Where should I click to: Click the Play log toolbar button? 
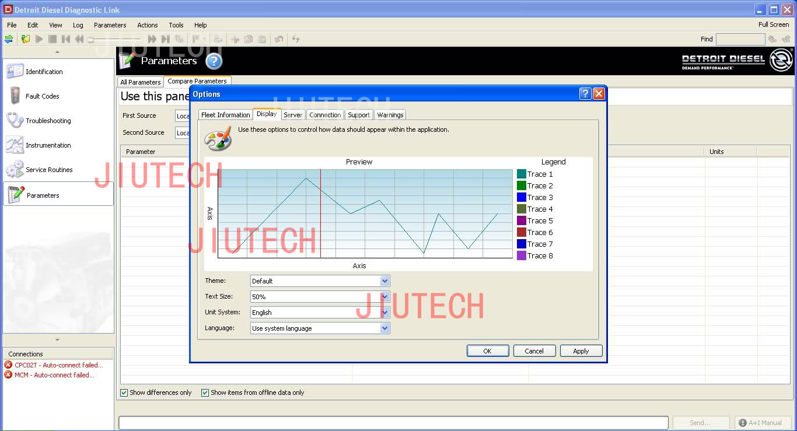tap(39, 39)
